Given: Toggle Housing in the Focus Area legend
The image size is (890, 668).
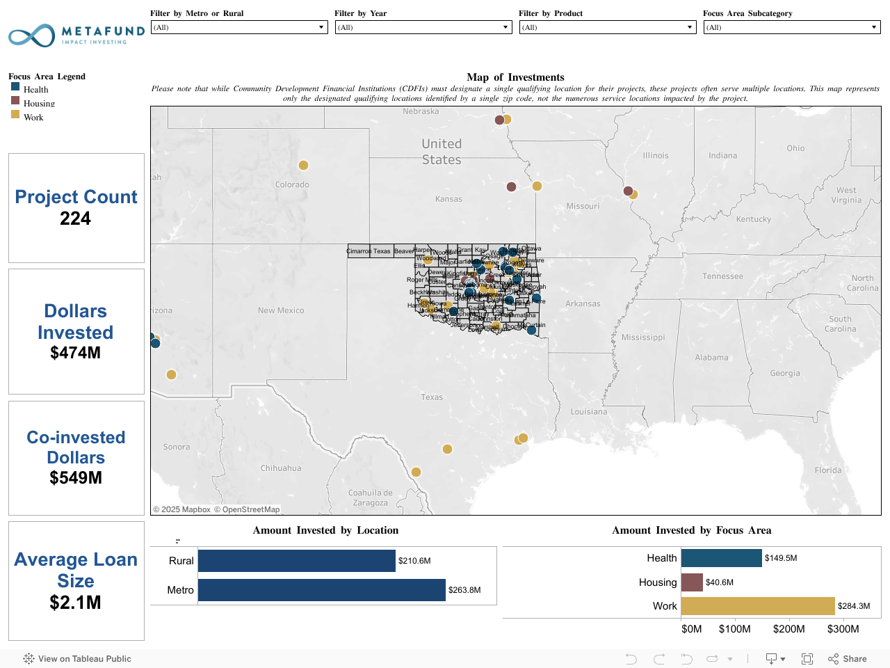Looking at the screenshot, I should coord(38,103).
